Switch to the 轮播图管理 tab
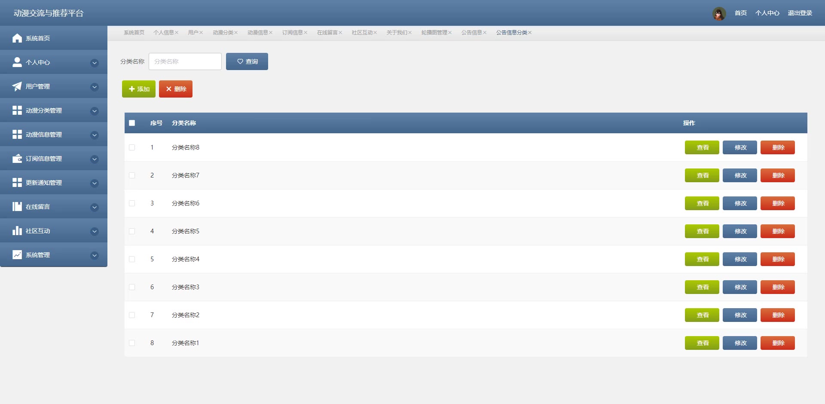 [434, 33]
